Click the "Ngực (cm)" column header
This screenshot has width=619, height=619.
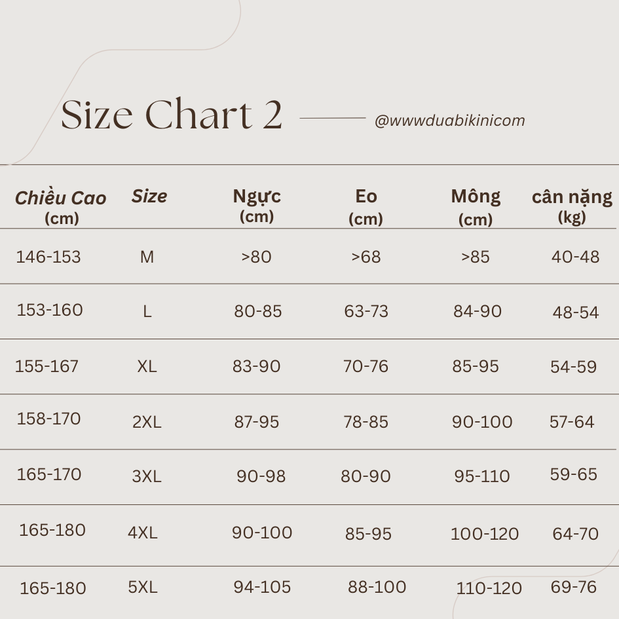tap(257, 205)
